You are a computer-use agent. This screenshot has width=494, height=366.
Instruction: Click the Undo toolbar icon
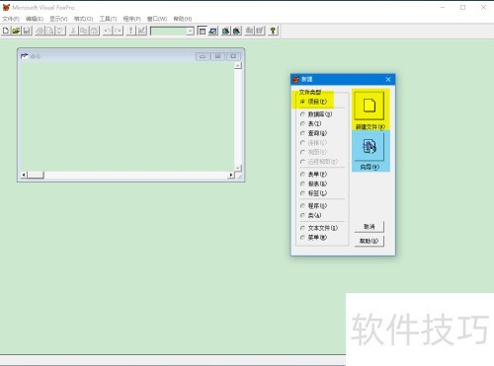click(108, 31)
